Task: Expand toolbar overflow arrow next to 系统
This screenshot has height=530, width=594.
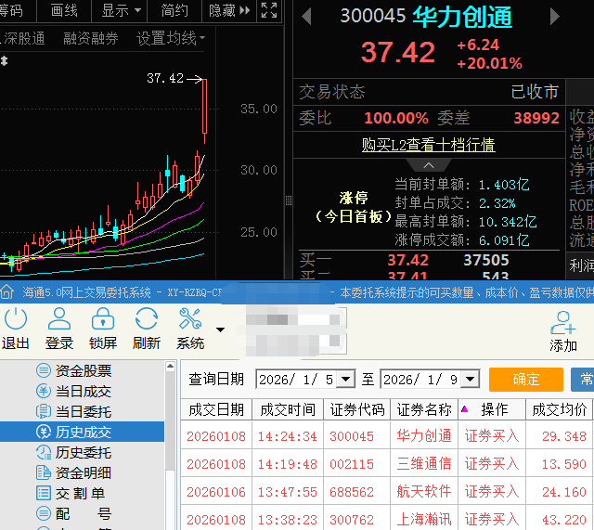Action: 220,330
